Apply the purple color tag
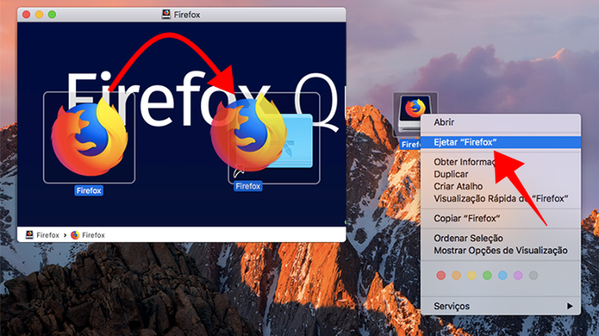The width and height of the screenshot is (599, 336). pyautogui.click(x=518, y=276)
